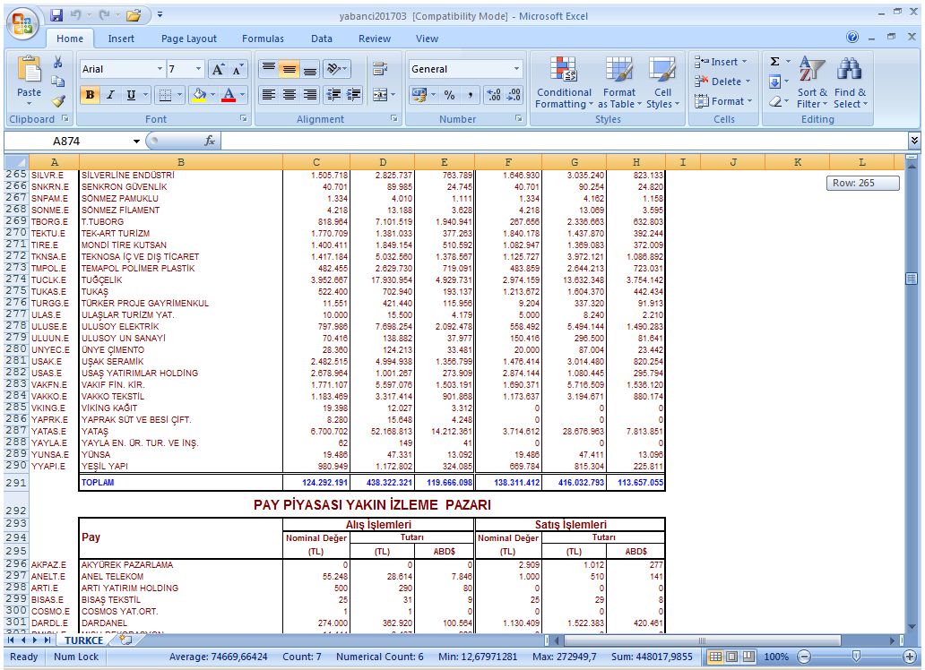This screenshot has height=670, width=925.
Task: Align cell text to the left
Action: pyautogui.click(x=268, y=95)
